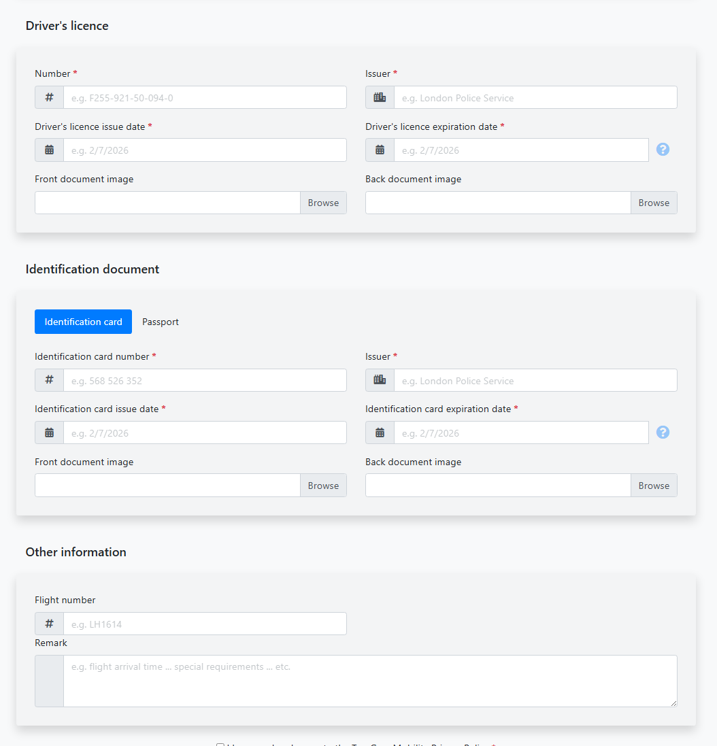Click the Identification card number input

tap(204, 380)
